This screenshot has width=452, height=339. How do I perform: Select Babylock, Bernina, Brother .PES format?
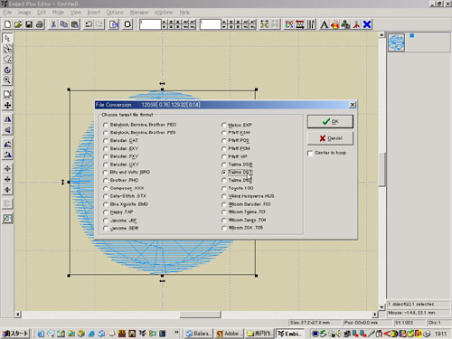[106, 133]
